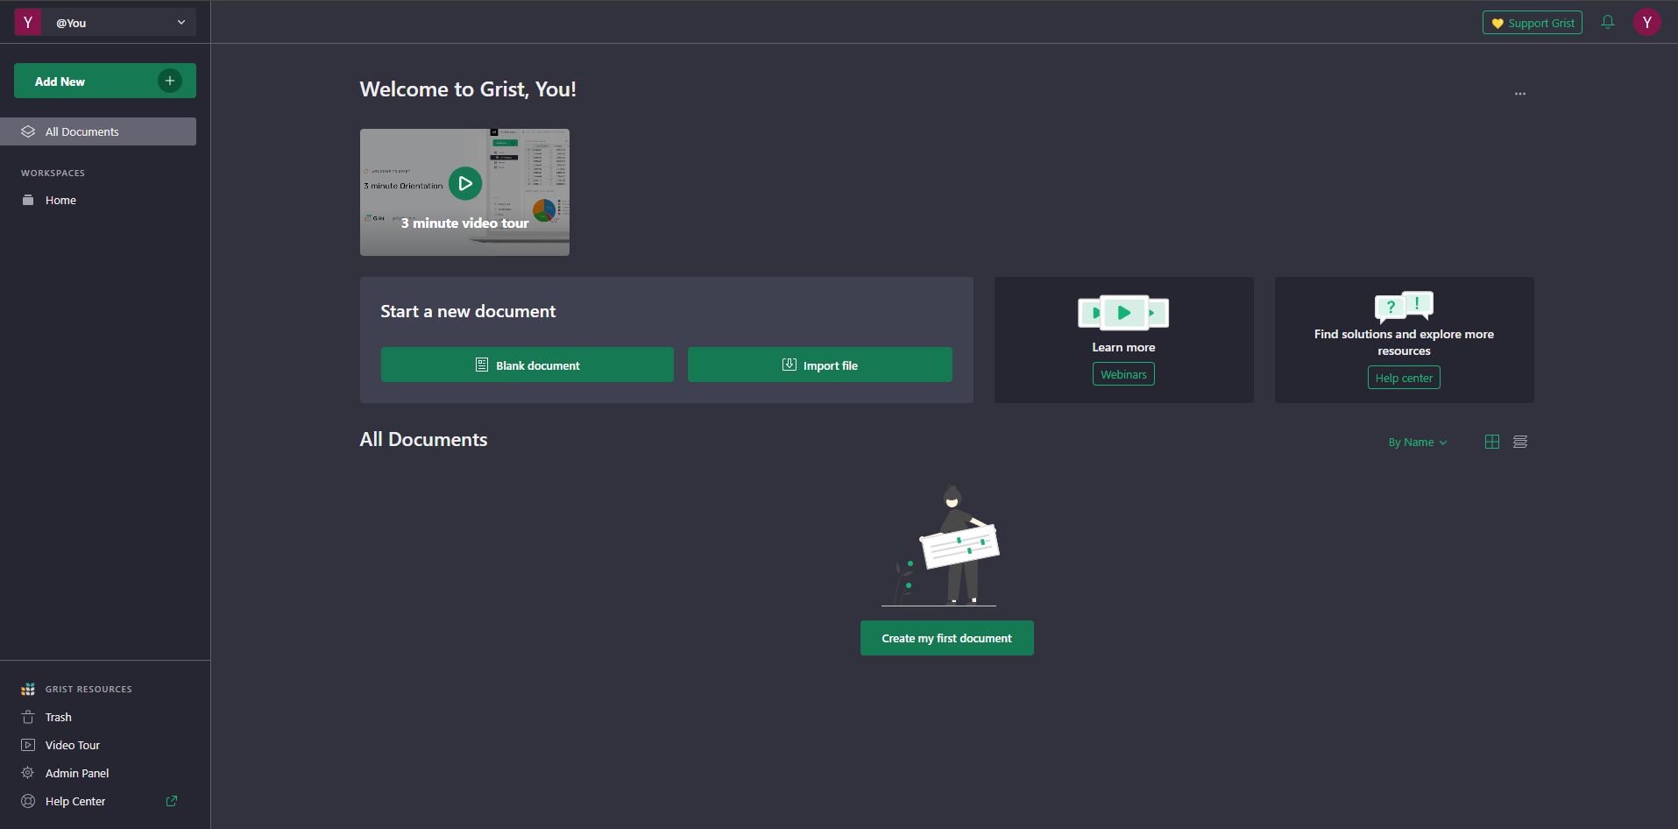Play the 3 minute video tour
The image size is (1678, 829).
tap(465, 183)
